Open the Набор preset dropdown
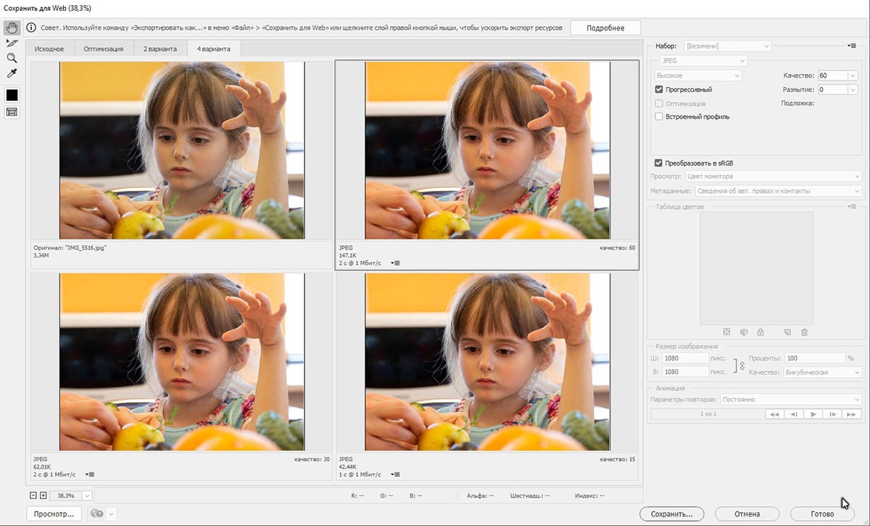 click(726, 46)
